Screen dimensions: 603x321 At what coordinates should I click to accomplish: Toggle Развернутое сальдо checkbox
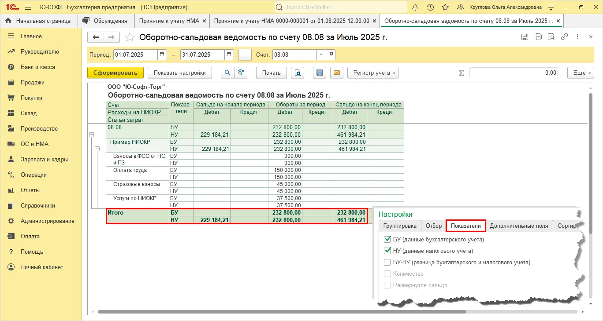coord(387,285)
